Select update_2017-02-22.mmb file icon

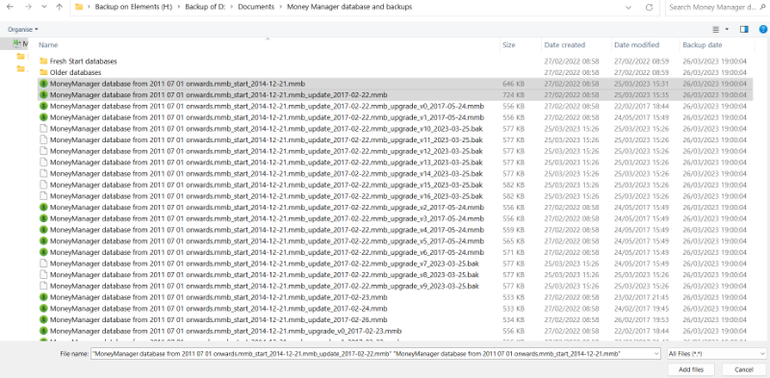click(x=43, y=95)
